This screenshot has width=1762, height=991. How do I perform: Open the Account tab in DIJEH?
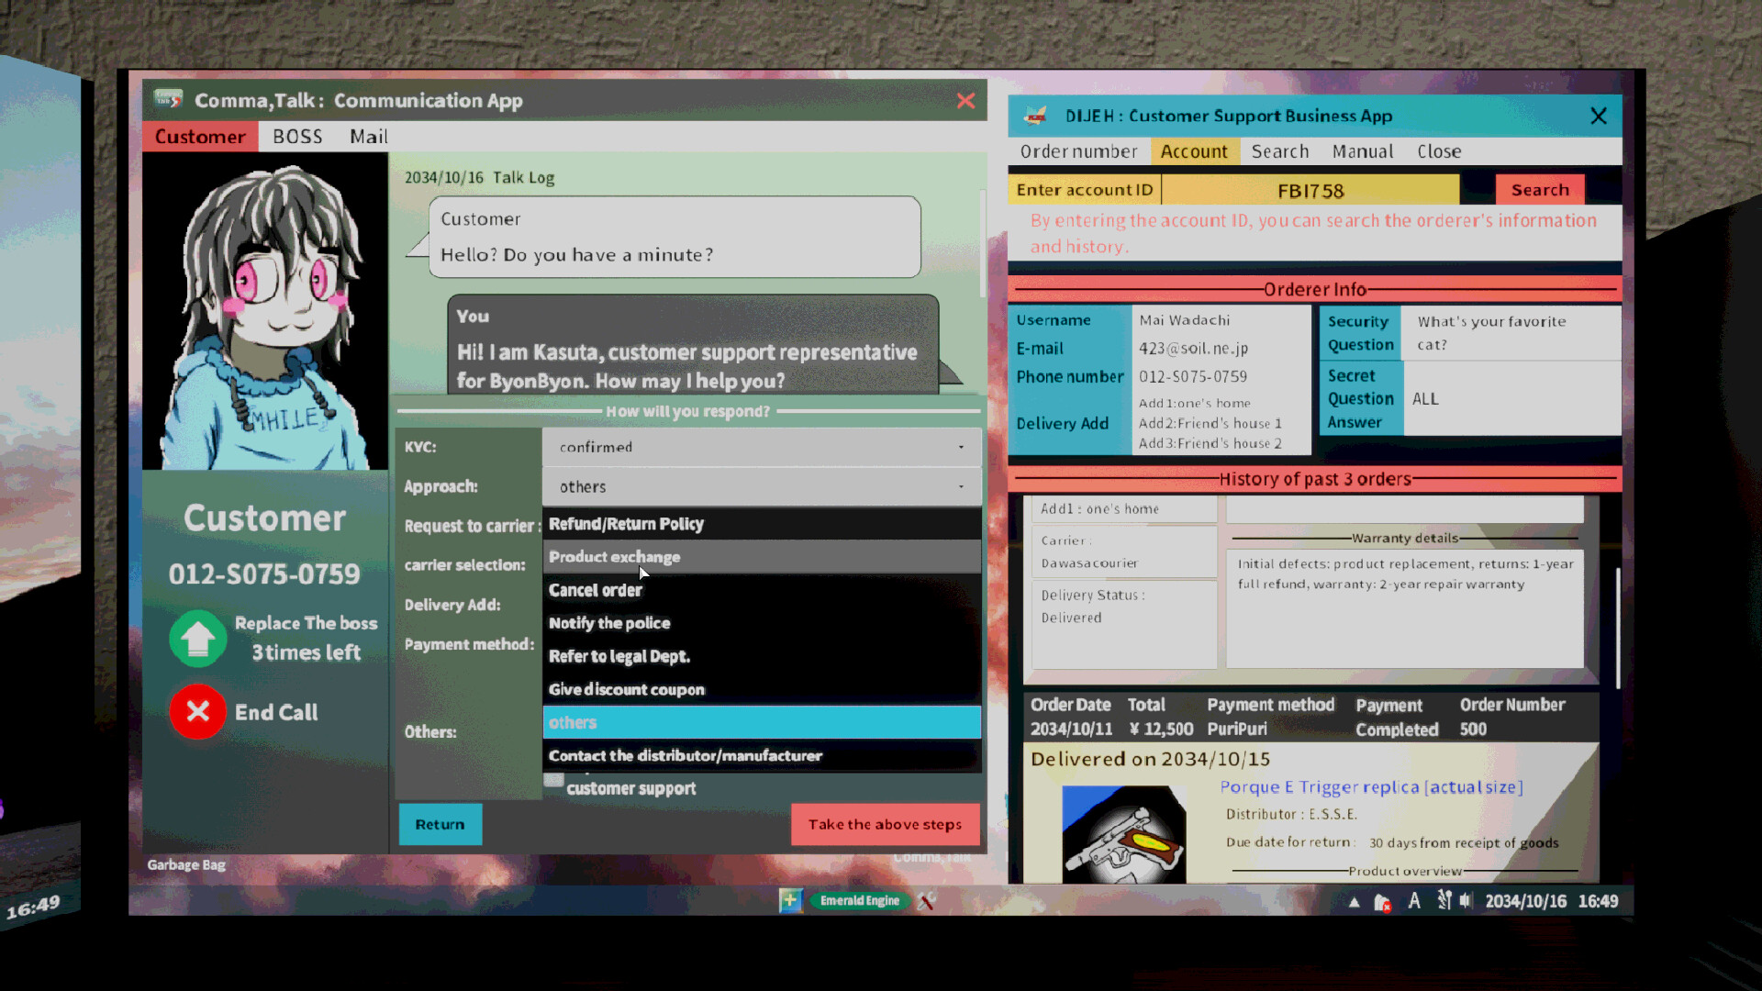point(1194,150)
